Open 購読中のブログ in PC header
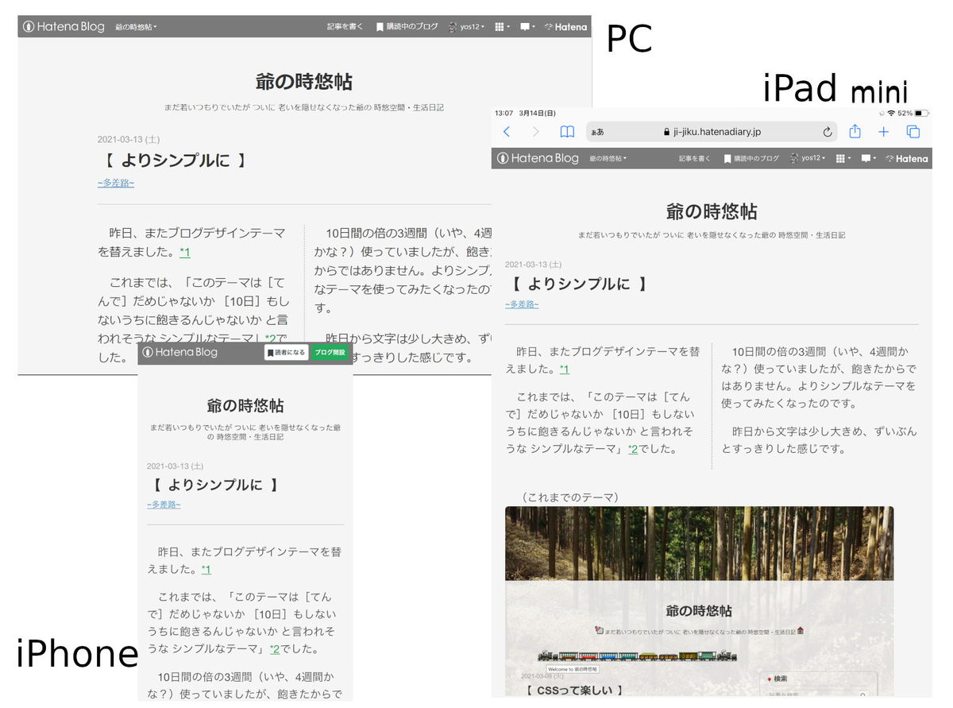The height and width of the screenshot is (708, 953). [407, 26]
